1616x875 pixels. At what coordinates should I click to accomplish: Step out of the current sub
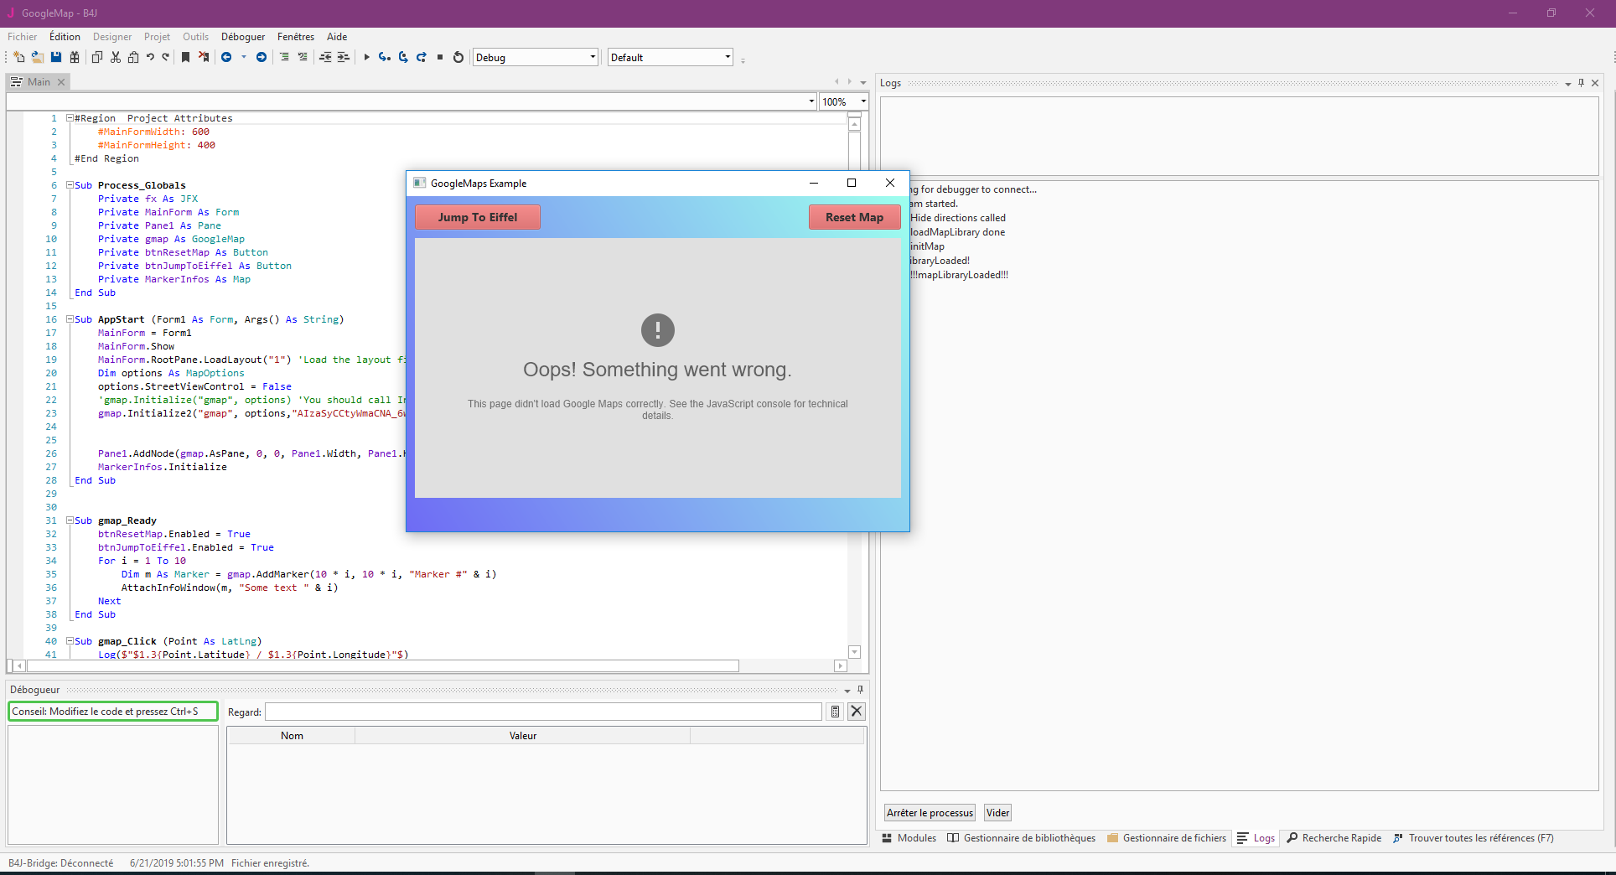422,57
